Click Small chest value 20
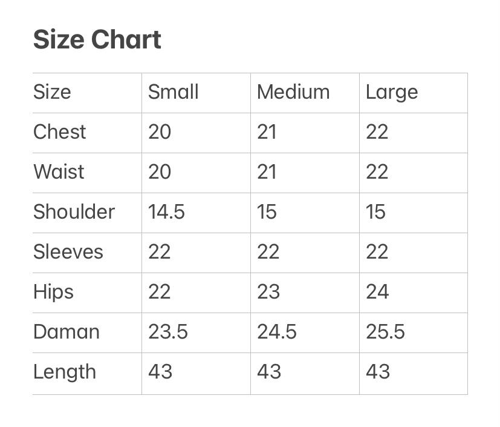 pyautogui.click(x=160, y=132)
